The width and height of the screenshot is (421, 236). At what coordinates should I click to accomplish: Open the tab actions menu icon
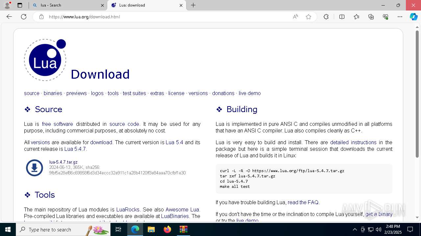tap(20, 5)
